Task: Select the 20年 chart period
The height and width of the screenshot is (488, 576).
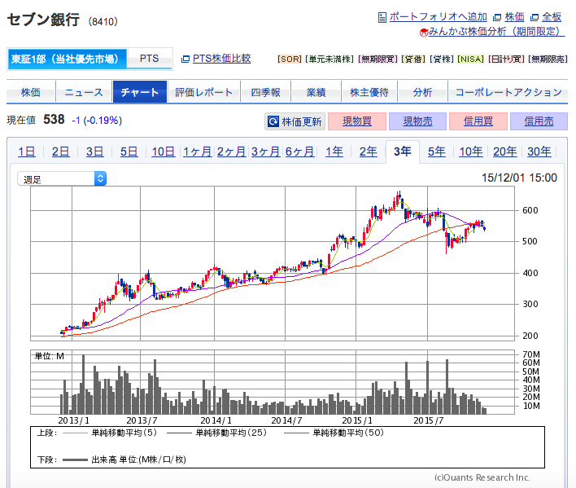Action: tap(505, 152)
